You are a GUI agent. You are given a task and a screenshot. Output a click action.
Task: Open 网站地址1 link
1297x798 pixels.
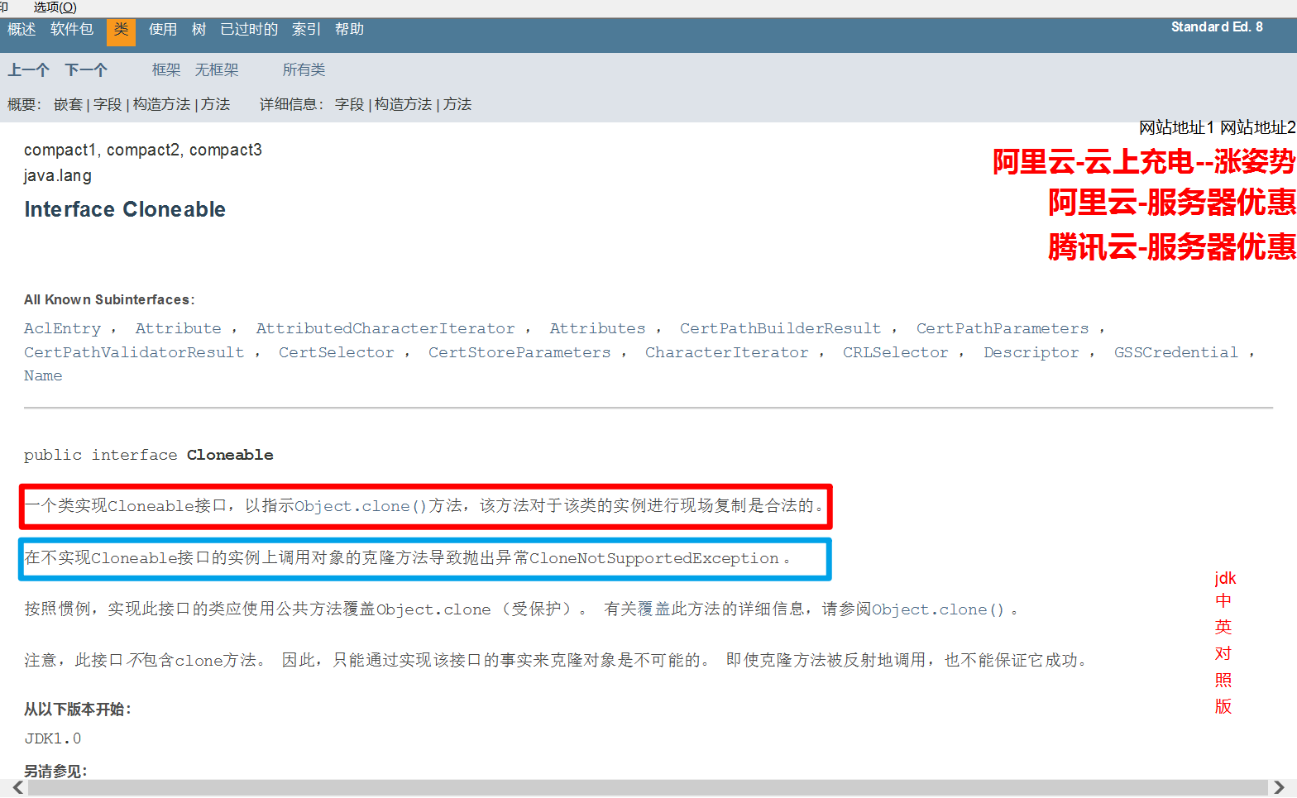tap(1176, 127)
